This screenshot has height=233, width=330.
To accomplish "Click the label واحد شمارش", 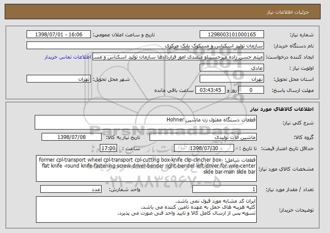I will (124, 189).
